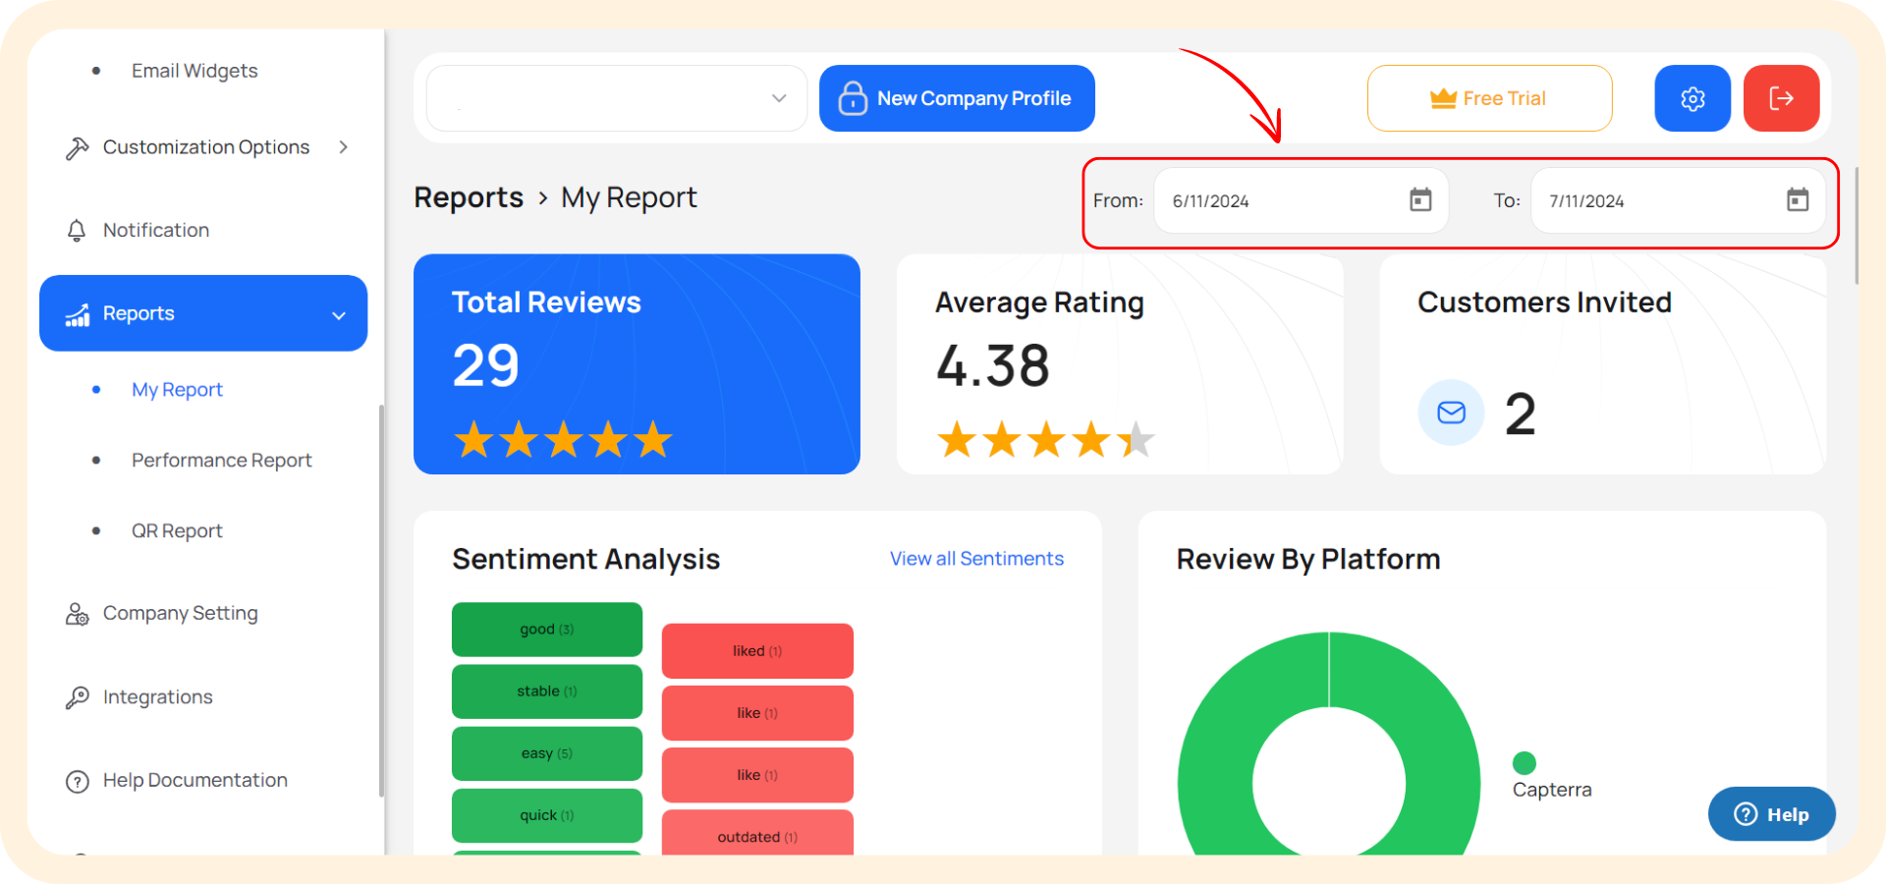Viewport: 1886px width, 884px height.
Task: Click View all Sentiments link
Action: 976,559
